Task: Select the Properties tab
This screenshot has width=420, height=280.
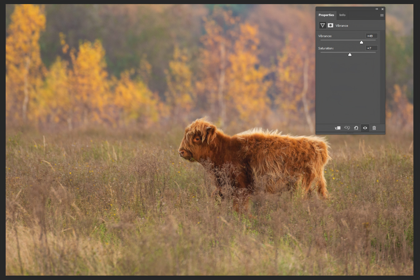Action: [326, 15]
